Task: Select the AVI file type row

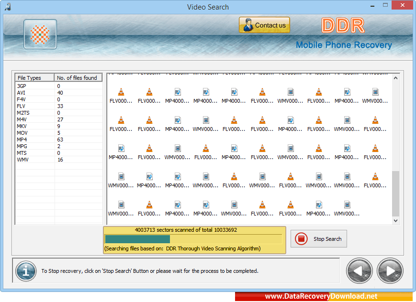Action: click(x=59, y=93)
